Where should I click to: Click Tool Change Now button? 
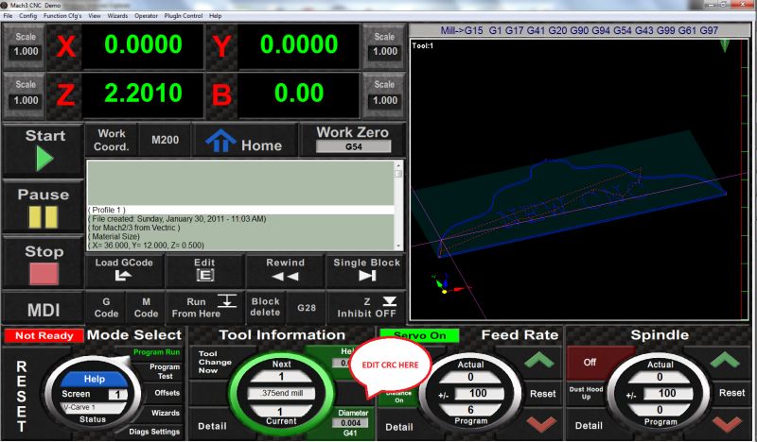(215, 362)
